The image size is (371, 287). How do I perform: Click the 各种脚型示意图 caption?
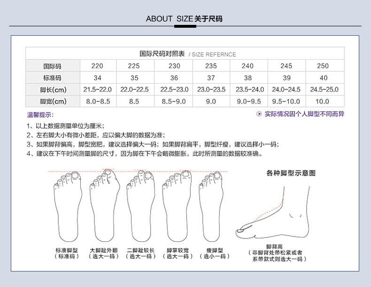point(291,173)
